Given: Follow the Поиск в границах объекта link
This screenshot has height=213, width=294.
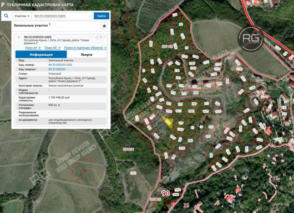Looking at the screenshot, I should (85, 48).
